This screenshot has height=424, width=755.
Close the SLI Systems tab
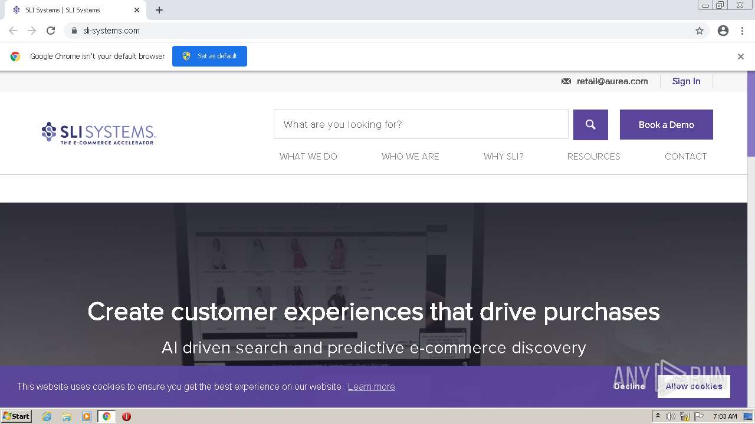137,10
